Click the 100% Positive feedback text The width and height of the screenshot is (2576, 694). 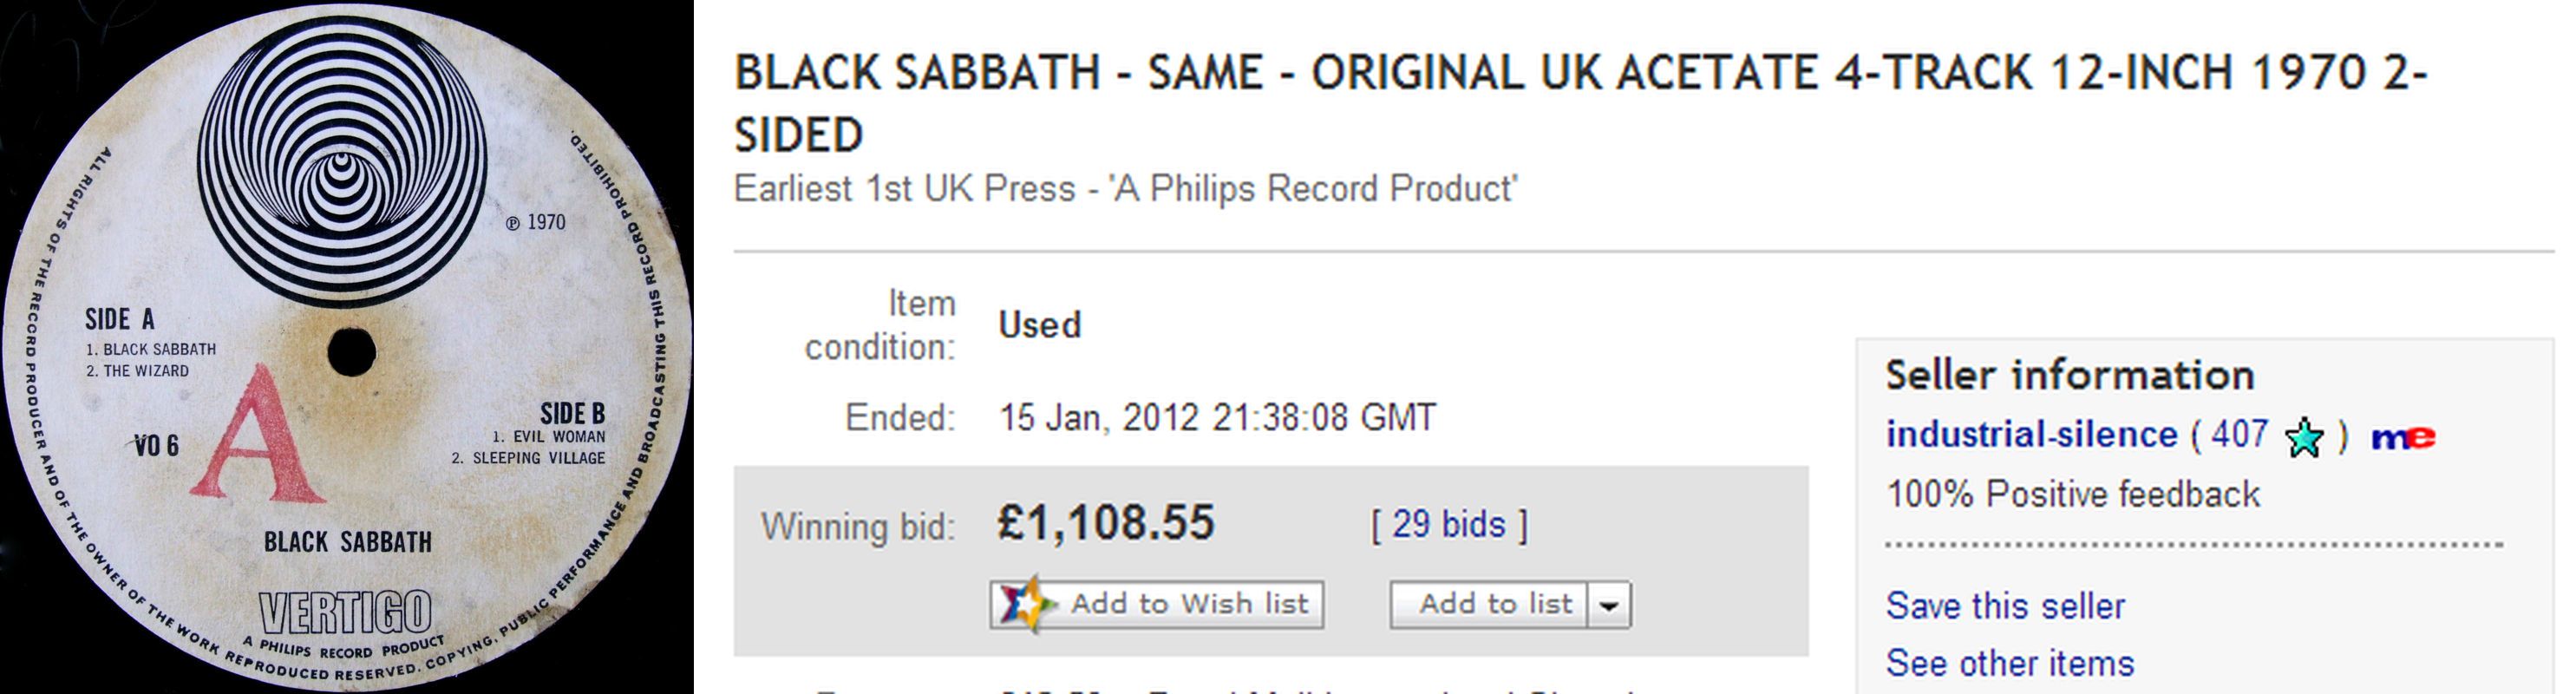point(2072,494)
